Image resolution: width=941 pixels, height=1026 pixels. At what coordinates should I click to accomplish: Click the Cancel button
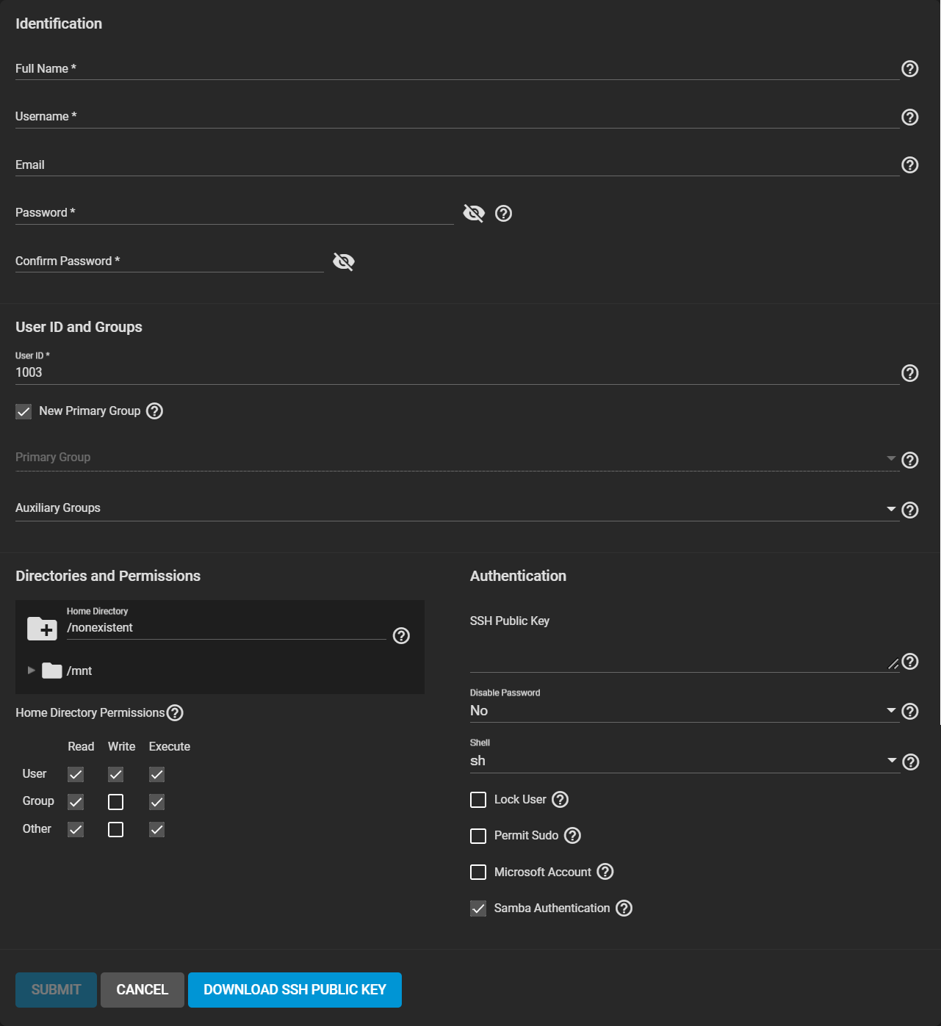(142, 990)
